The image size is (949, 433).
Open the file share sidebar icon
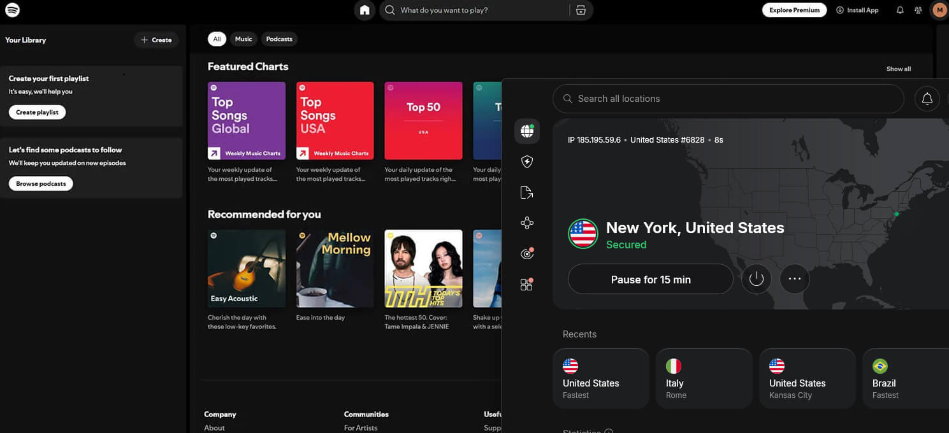526,192
